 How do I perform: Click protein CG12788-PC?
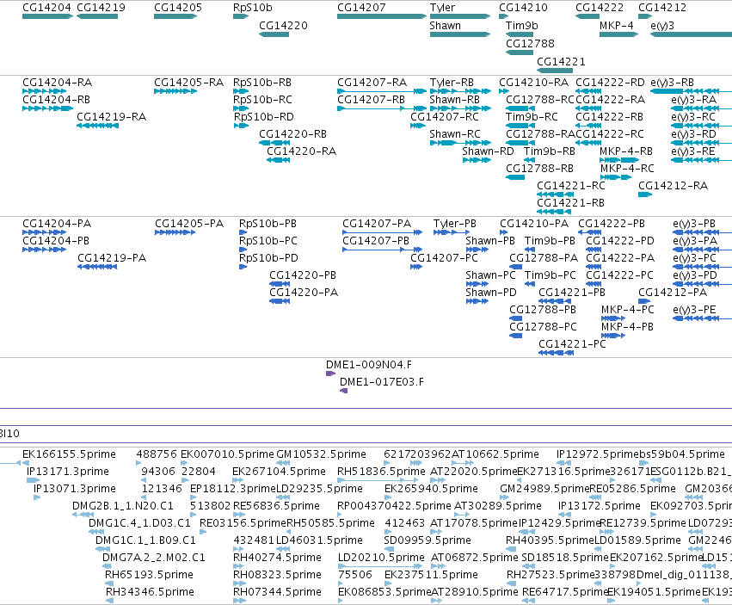tap(543, 327)
